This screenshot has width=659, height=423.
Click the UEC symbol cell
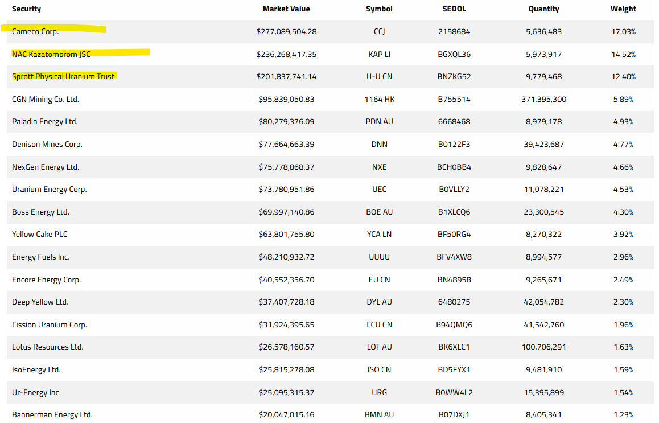(x=379, y=189)
